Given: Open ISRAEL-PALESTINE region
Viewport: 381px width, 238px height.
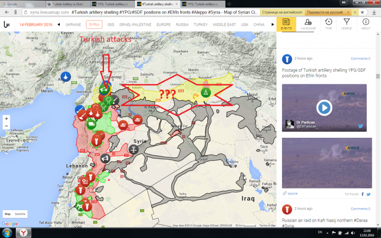Looking at the screenshot, I should pos(135,25).
